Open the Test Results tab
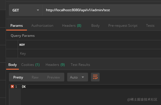The width and height of the screenshot is (161, 105). click(80, 65)
